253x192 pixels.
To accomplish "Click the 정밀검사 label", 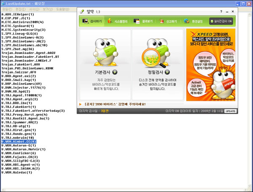I will [x=155, y=72].
